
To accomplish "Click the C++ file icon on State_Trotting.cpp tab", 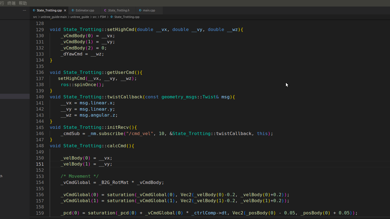I will [x=34, y=10].
